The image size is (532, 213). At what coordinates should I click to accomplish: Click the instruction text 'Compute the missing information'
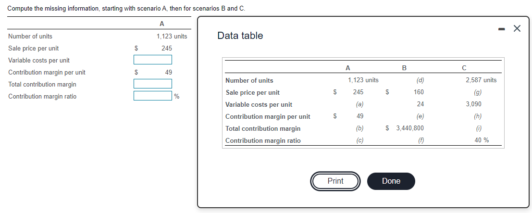(53, 9)
